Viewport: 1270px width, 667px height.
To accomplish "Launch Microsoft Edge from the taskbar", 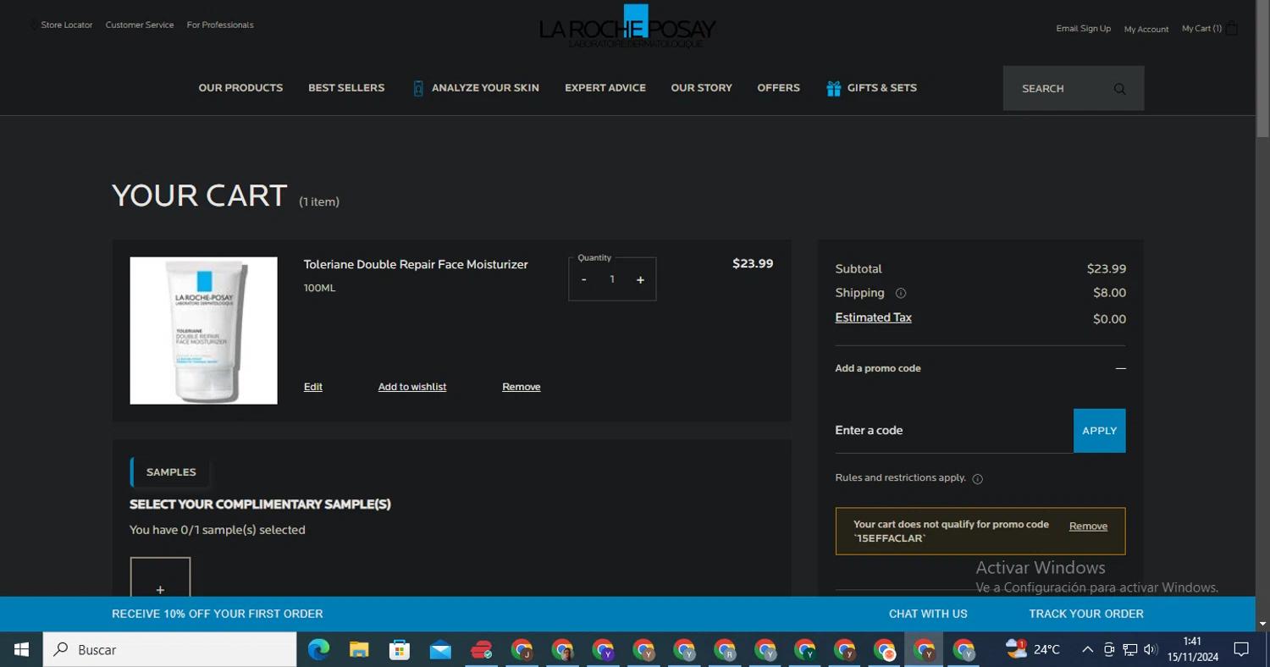I will point(318,649).
